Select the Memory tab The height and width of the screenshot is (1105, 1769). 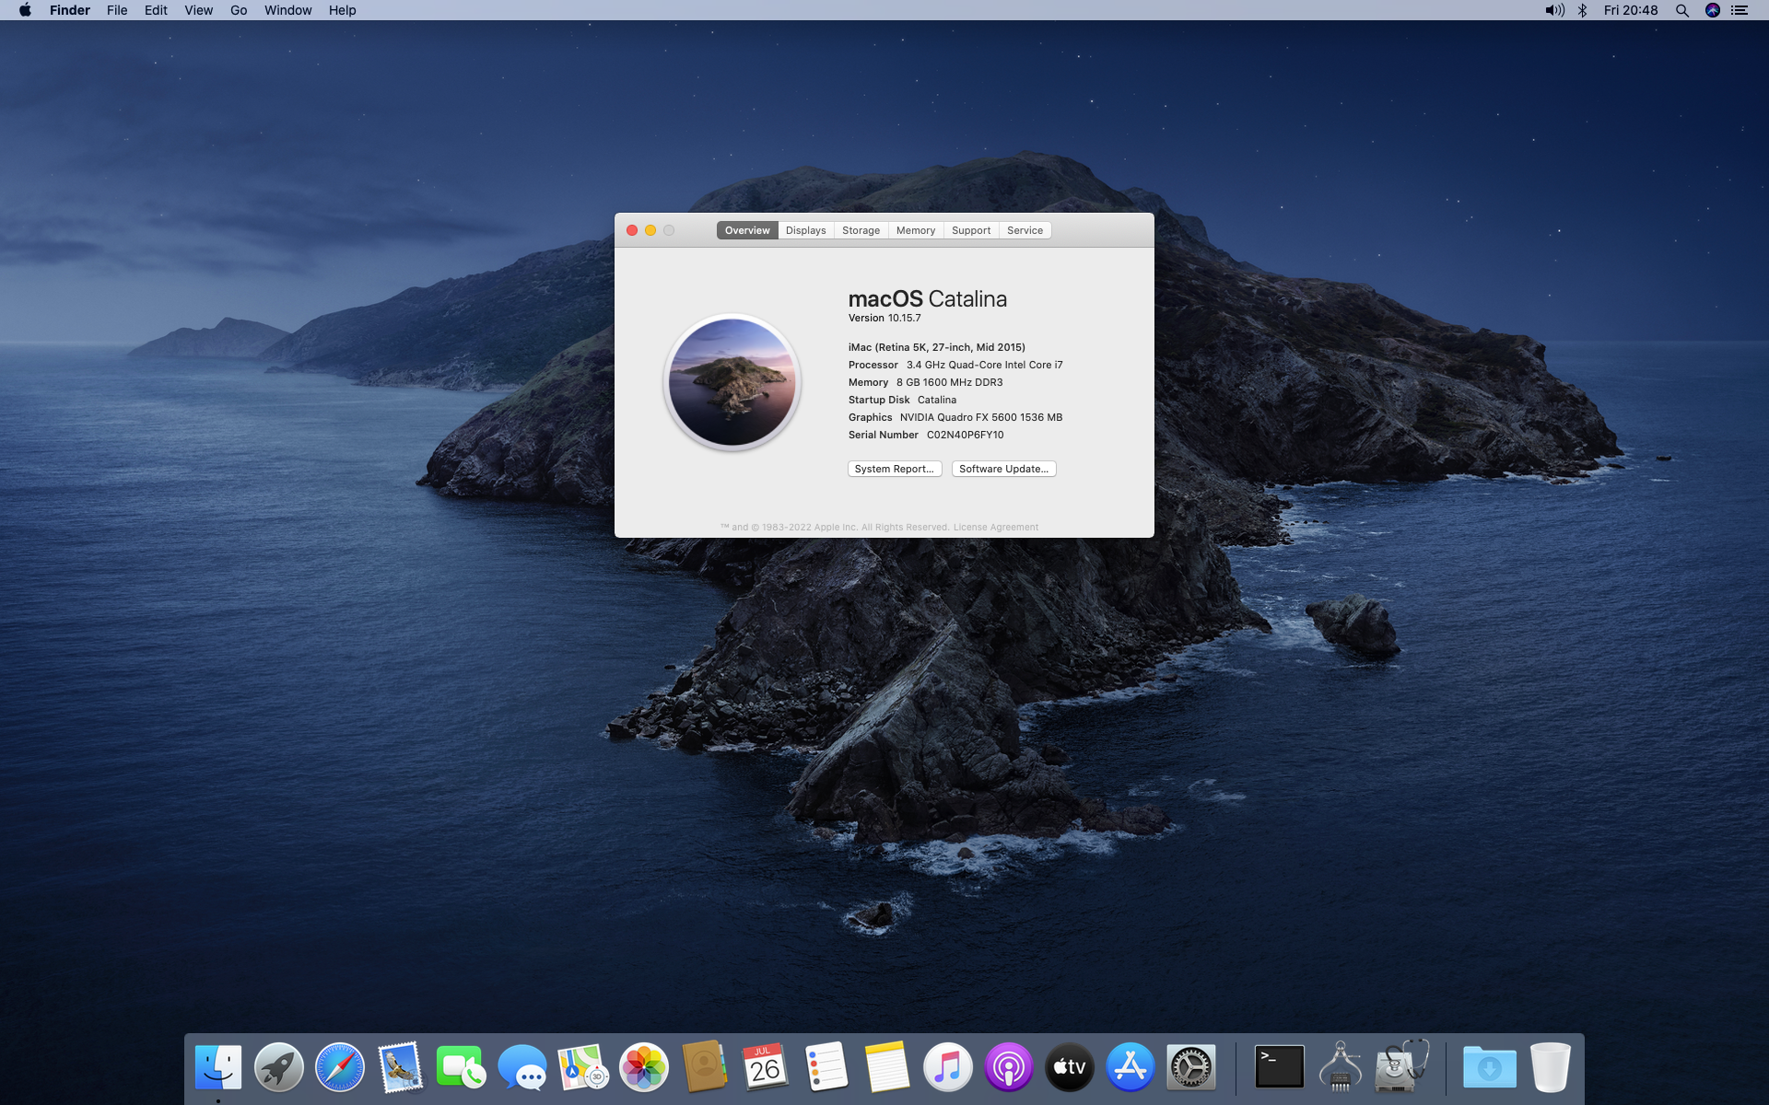point(915,230)
